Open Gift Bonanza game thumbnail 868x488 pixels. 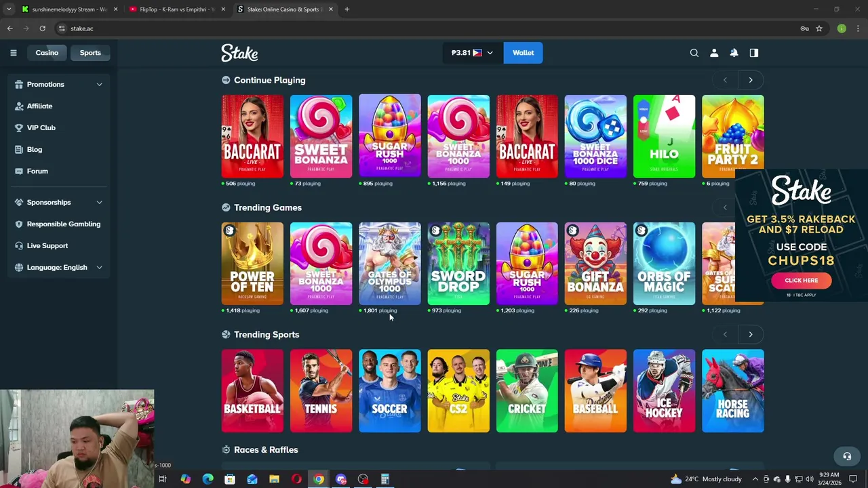[x=595, y=264]
